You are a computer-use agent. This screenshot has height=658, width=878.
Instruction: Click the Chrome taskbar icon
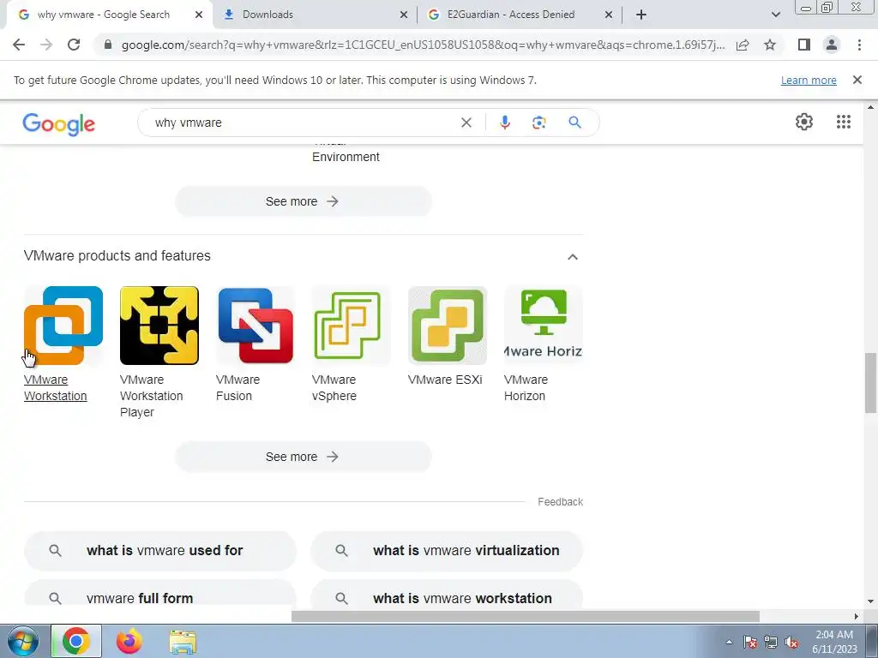pyautogui.click(x=76, y=641)
